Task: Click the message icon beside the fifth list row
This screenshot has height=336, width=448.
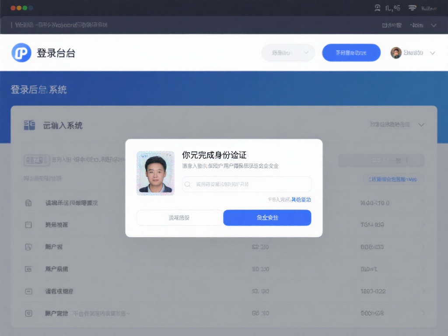Action: coord(28,291)
